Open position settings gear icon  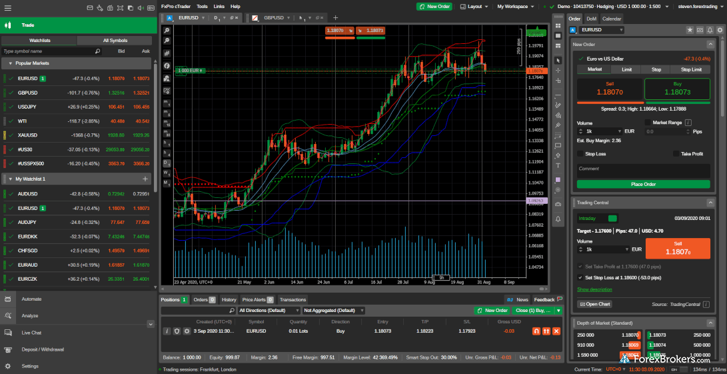pos(187,331)
